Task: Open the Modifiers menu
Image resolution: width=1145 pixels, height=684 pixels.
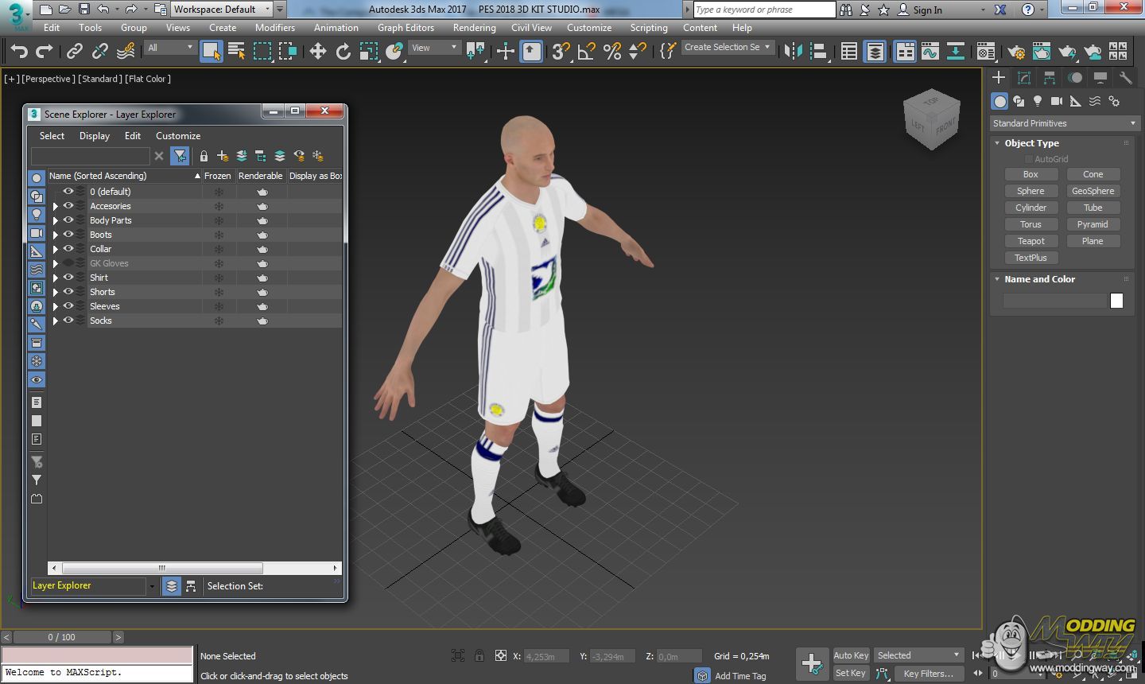Action: pyautogui.click(x=274, y=28)
